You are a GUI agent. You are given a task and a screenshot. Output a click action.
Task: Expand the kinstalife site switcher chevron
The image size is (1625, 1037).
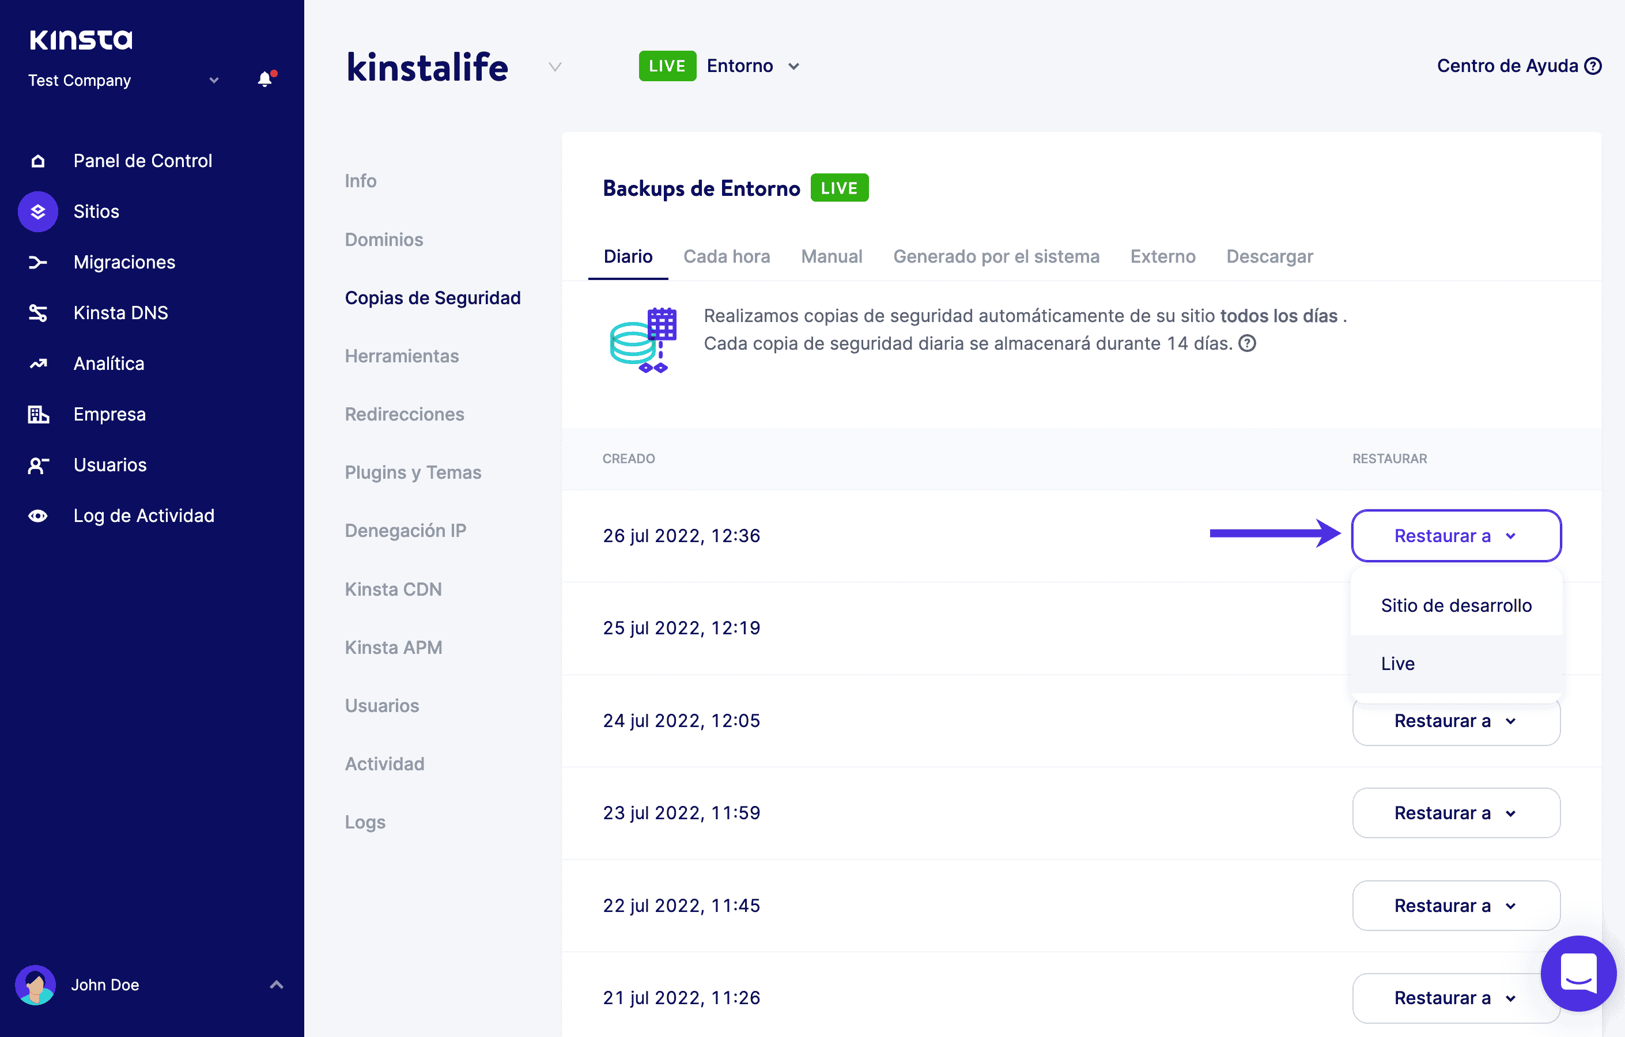click(x=555, y=67)
